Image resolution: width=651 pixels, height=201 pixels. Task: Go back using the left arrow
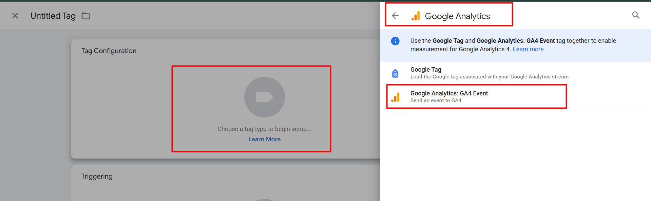(395, 16)
